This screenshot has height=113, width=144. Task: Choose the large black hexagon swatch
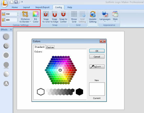(x=79, y=92)
